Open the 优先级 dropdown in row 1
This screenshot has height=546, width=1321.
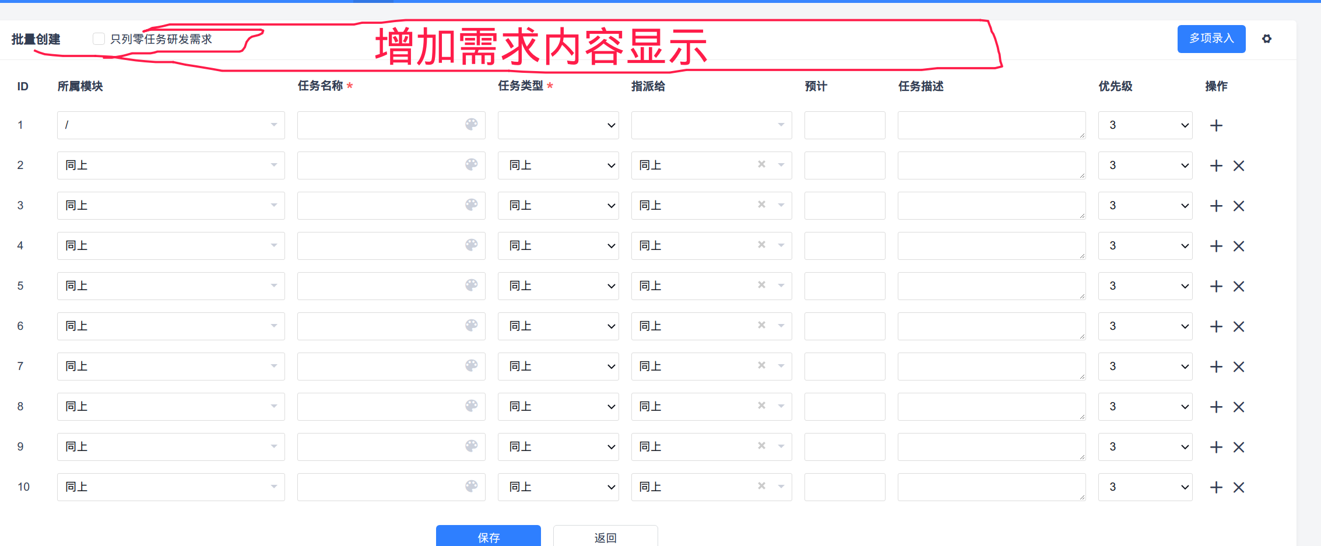[1146, 125]
